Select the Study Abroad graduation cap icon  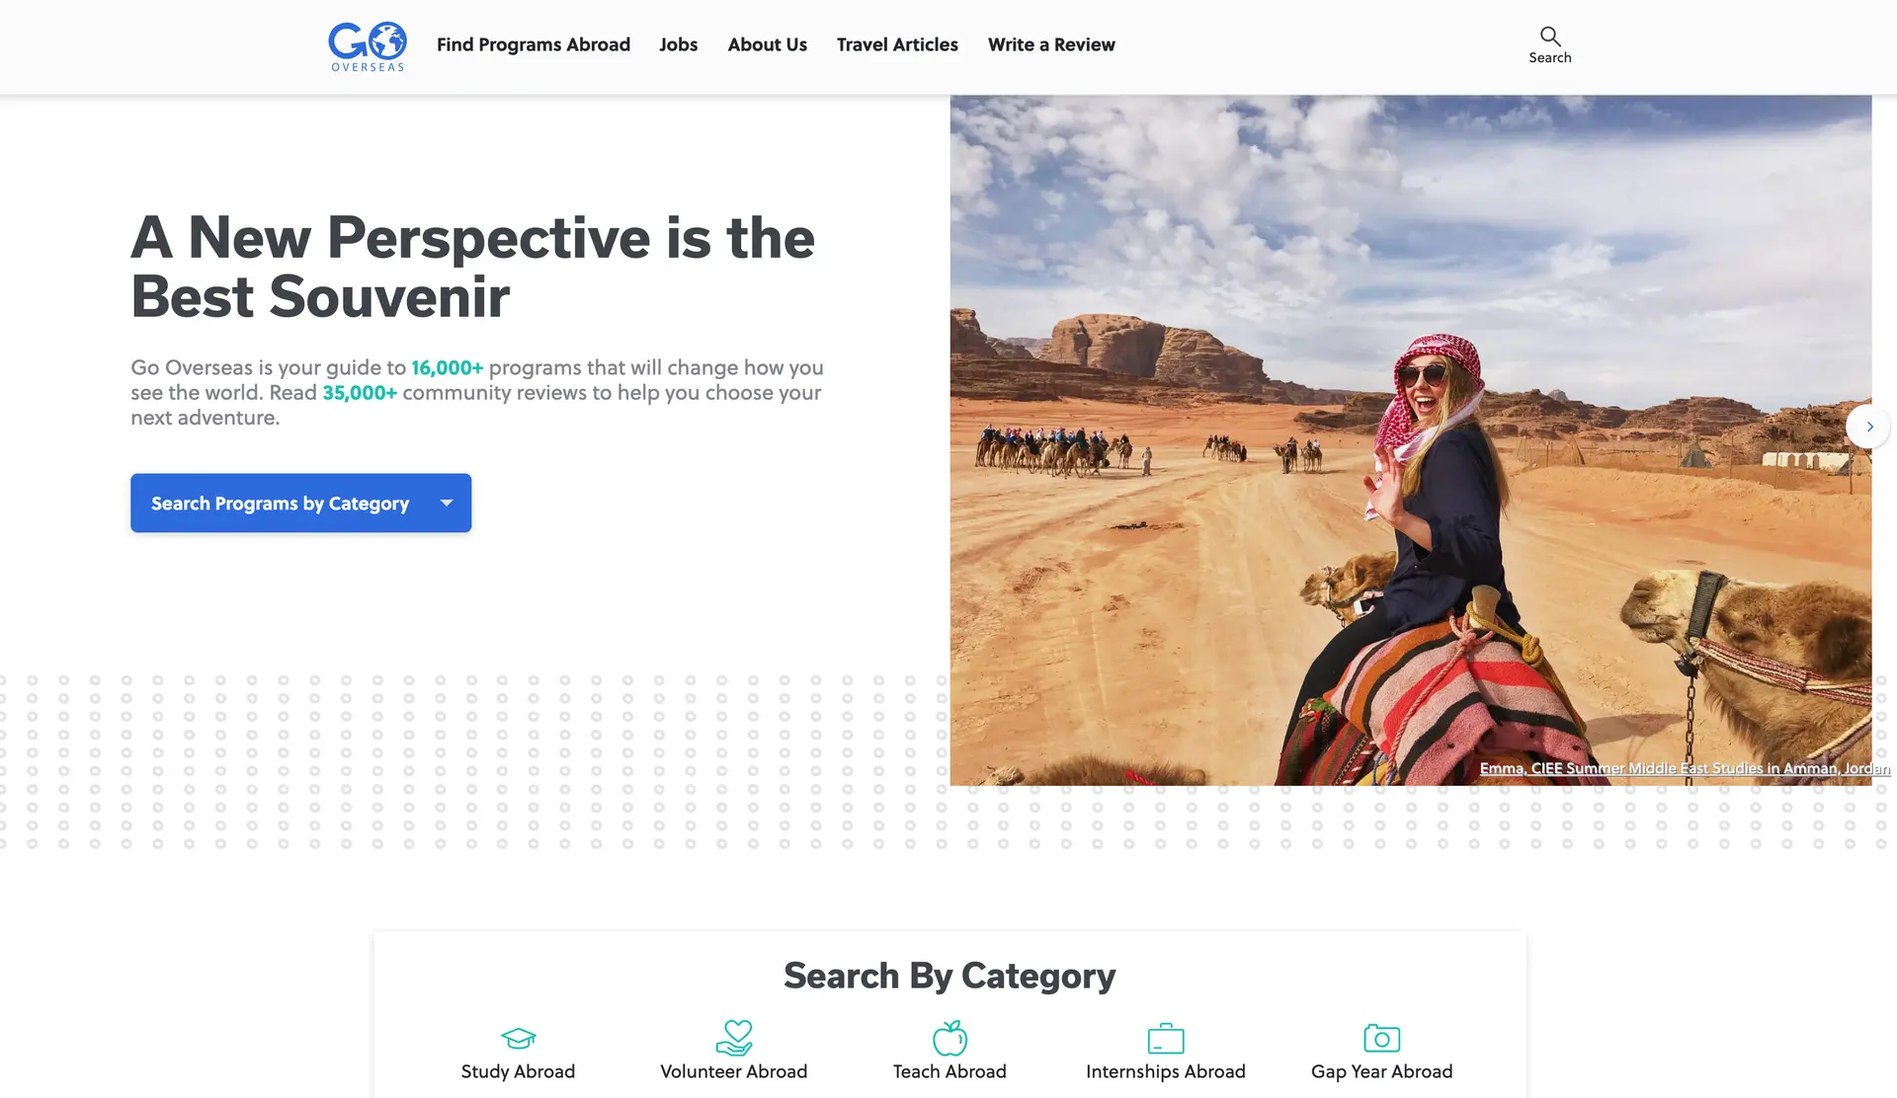click(518, 1038)
